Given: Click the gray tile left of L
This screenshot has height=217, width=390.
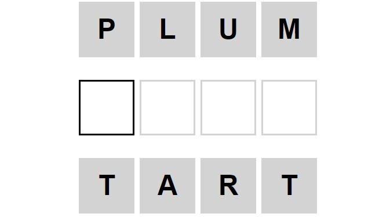Looking at the screenshot, I should click(107, 30).
